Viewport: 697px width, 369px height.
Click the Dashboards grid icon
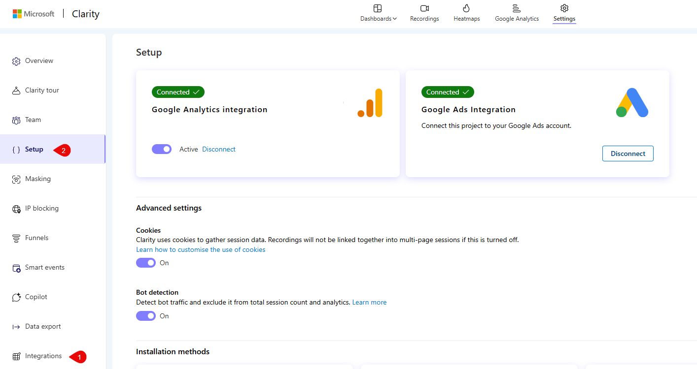point(378,8)
